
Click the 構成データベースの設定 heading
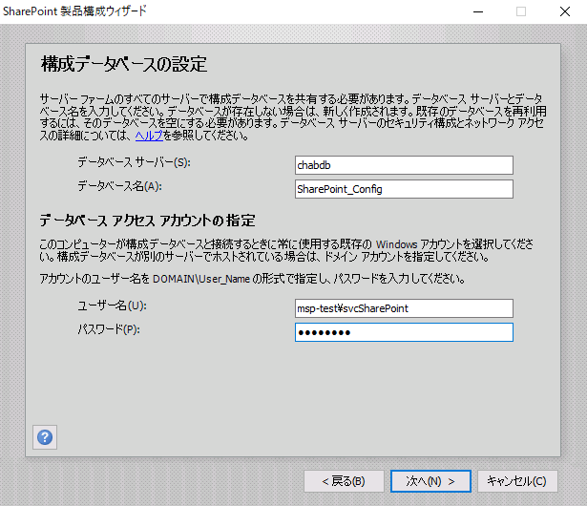coord(124,64)
